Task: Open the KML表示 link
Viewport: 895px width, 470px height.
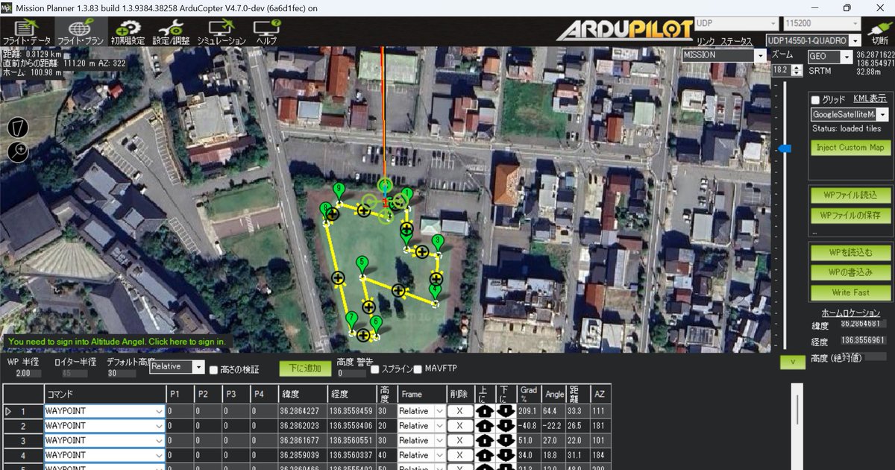Action: 870,98
